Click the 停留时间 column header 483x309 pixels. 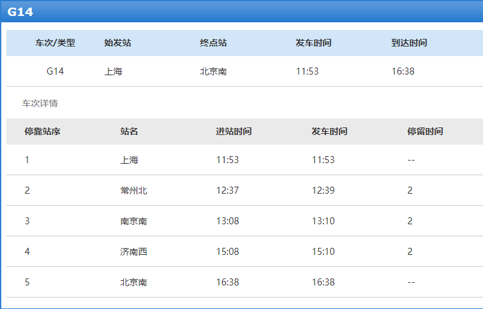point(425,132)
